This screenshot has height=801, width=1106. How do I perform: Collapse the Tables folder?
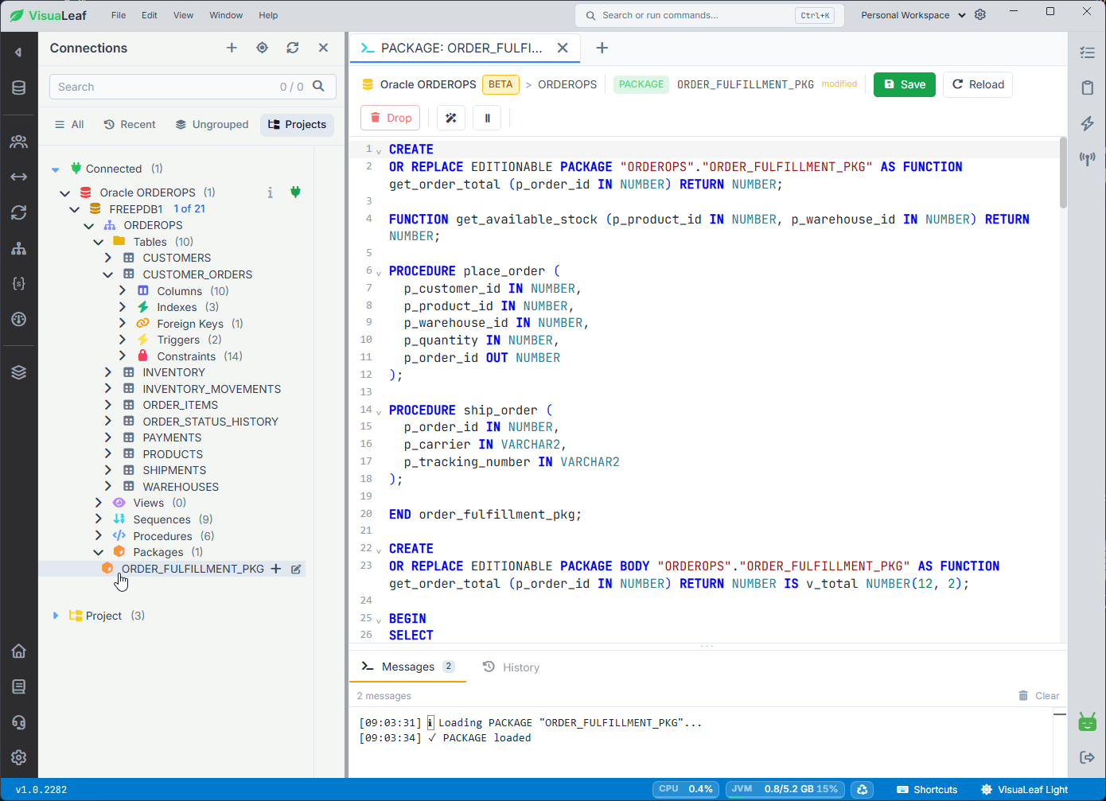[x=99, y=242]
